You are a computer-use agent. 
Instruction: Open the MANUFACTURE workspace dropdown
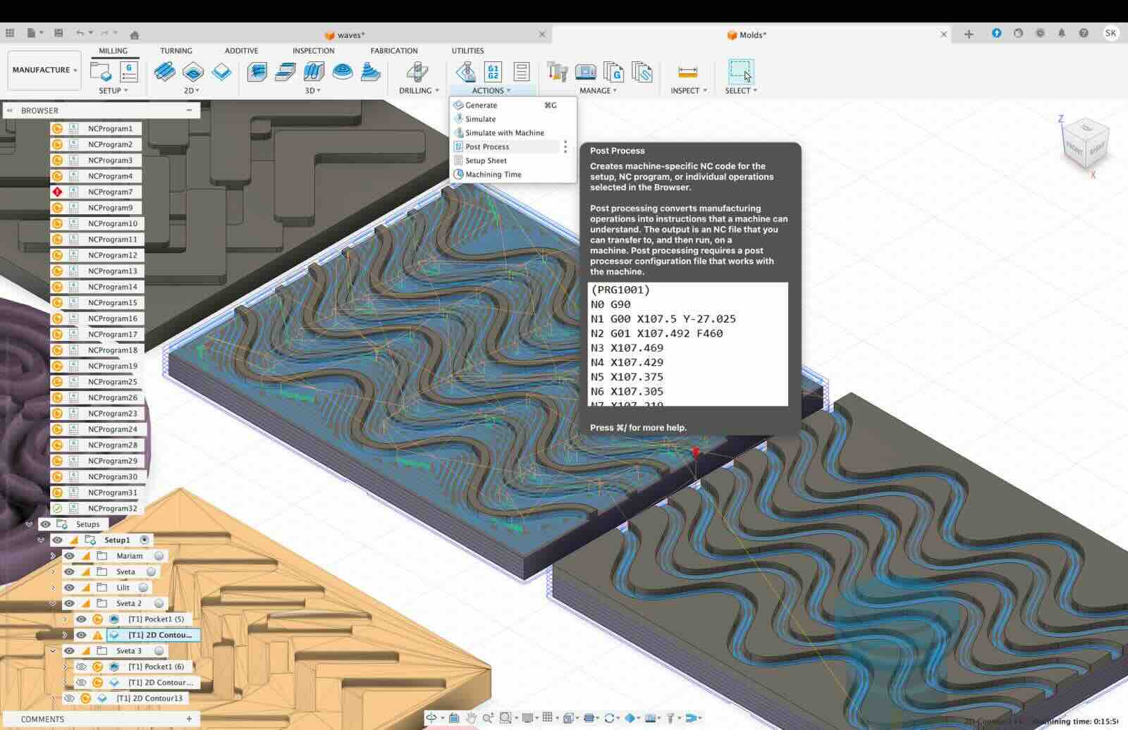coord(44,70)
